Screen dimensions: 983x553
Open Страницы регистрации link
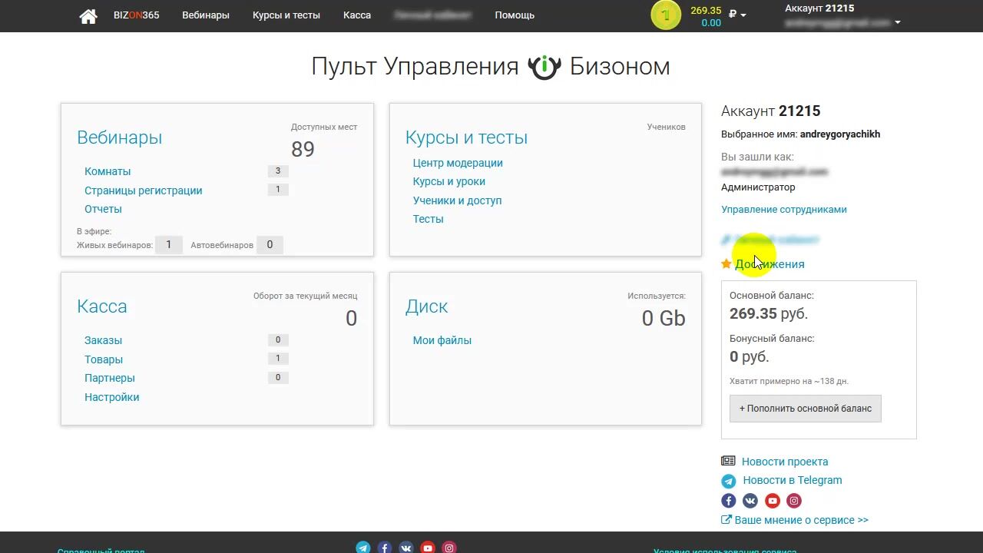point(144,190)
